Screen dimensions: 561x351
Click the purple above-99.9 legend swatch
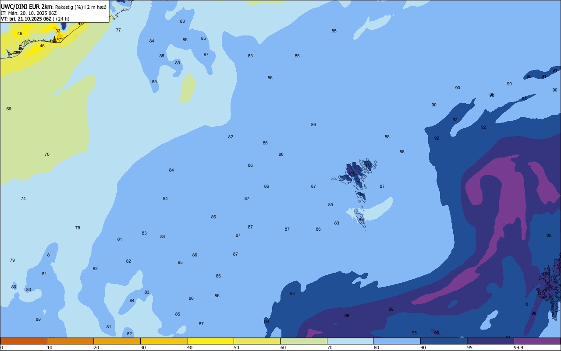pos(537,341)
